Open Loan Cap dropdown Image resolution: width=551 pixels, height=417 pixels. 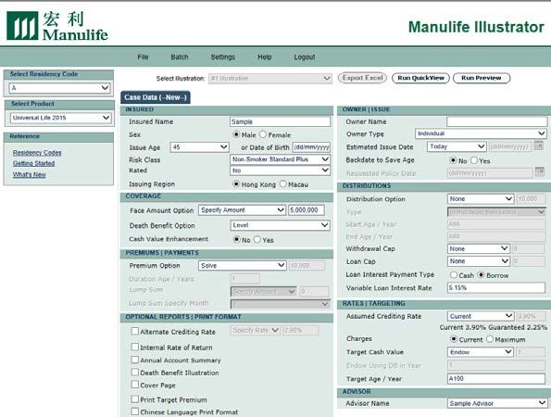click(x=478, y=261)
